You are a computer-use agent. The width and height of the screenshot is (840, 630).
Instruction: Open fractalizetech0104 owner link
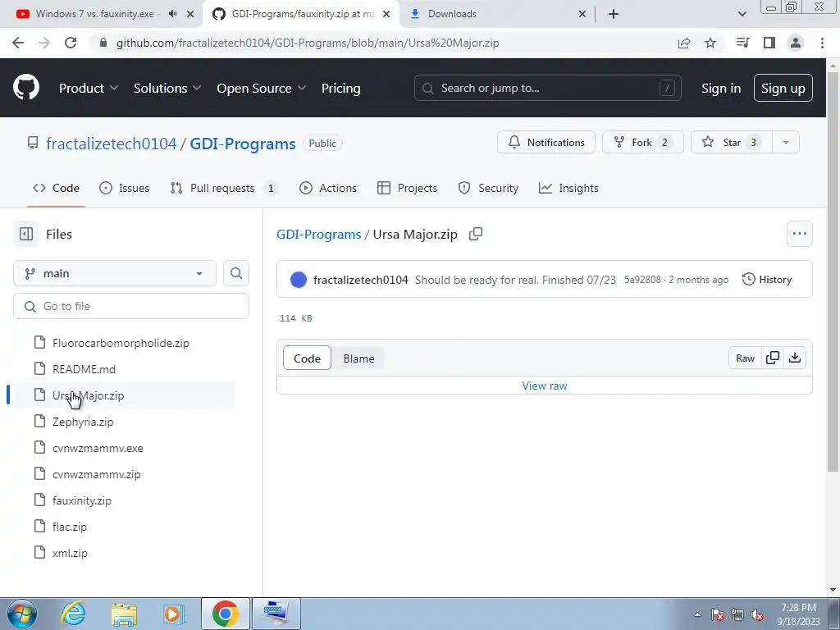click(111, 144)
